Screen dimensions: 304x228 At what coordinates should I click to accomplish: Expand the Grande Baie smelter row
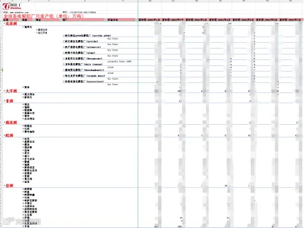click(x=64, y=75)
